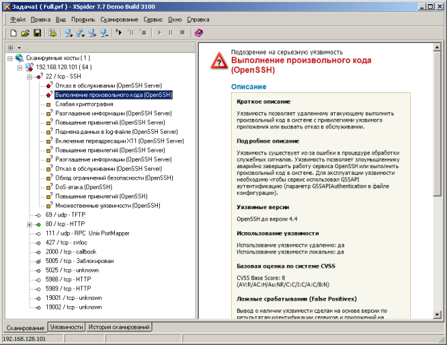Select the Сканирование bottom tab
Image resolution: width=447 pixels, height=345 pixels.
pyautogui.click(x=25, y=328)
